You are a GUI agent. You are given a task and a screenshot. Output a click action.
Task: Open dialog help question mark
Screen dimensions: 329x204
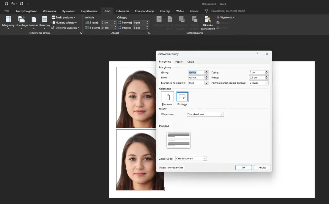pyautogui.click(x=257, y=54)
